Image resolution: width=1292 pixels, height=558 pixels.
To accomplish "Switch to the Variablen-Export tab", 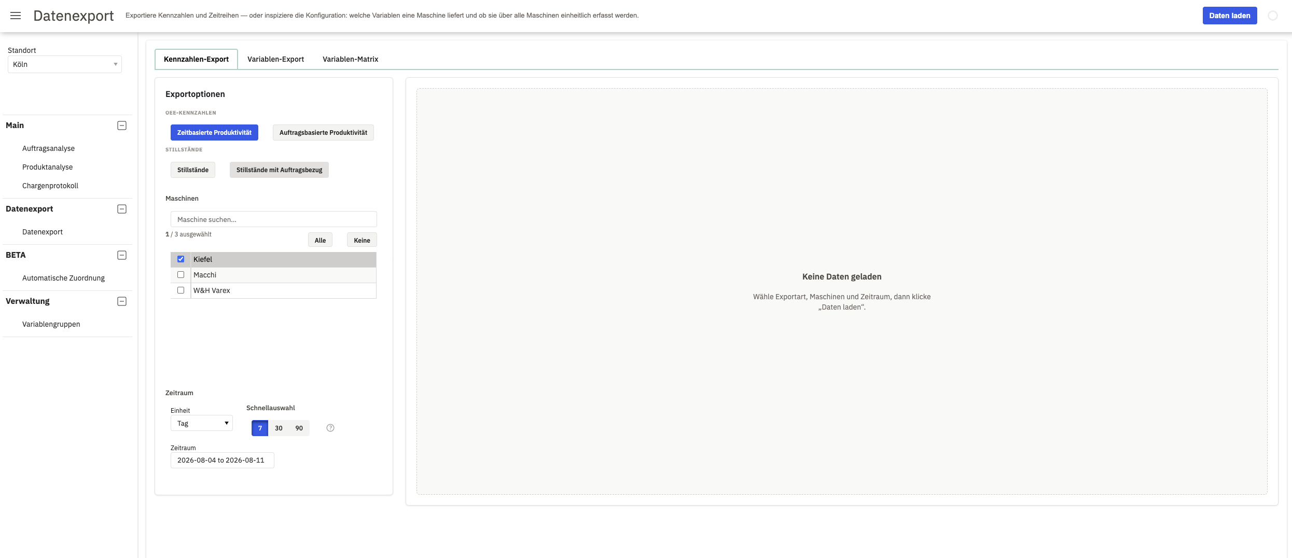I will click(x=275, y=59).
